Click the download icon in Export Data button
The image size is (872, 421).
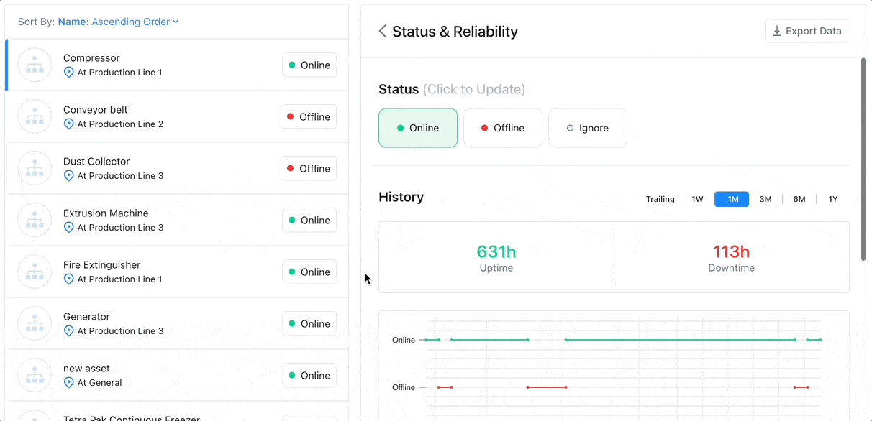click(x=776, y=31)
